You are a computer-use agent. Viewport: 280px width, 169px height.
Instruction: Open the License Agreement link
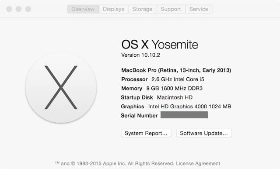click(198, 163)
